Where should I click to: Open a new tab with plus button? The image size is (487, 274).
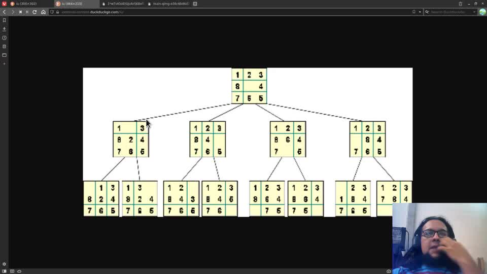[x=195, y=4]
